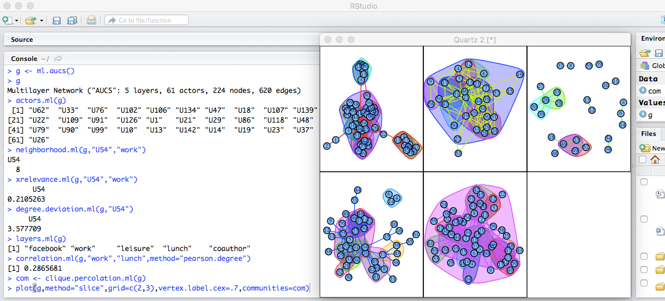Viewport: 665px width, 301px height.
Task: Click the "U26" actor name
Action: [40, 139]
